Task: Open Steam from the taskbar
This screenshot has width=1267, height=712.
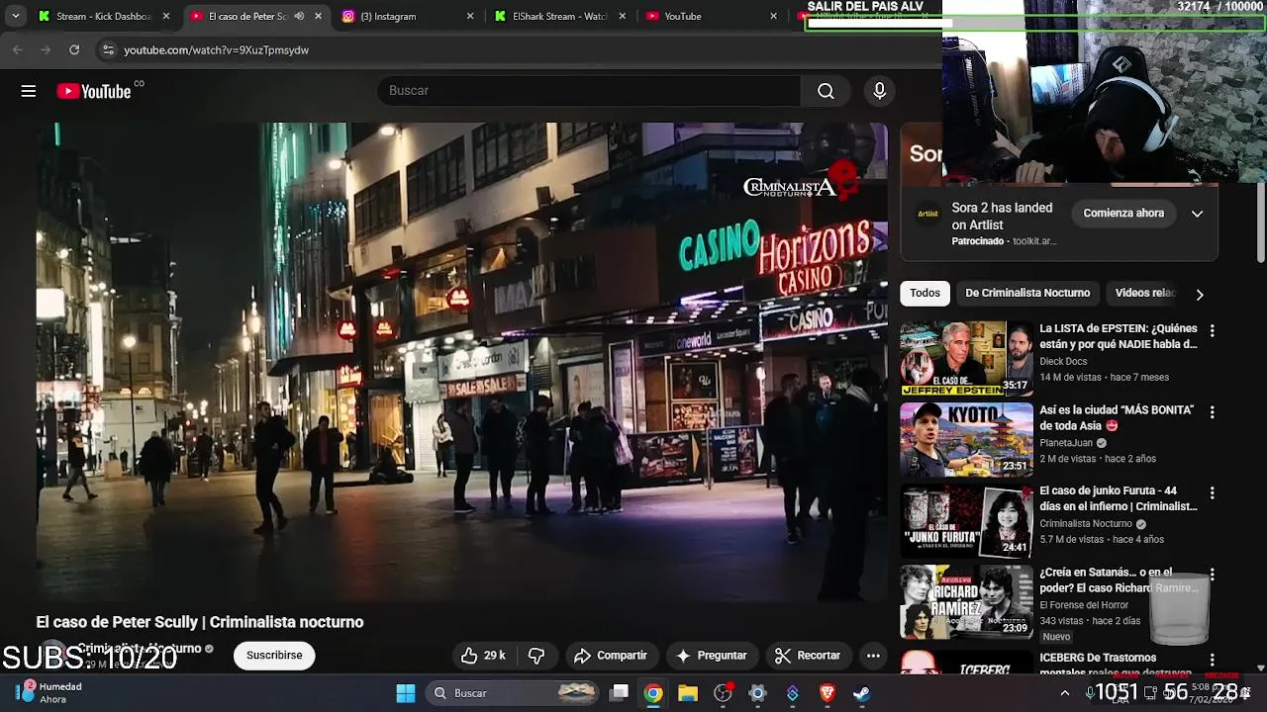Action: point(862,693)
